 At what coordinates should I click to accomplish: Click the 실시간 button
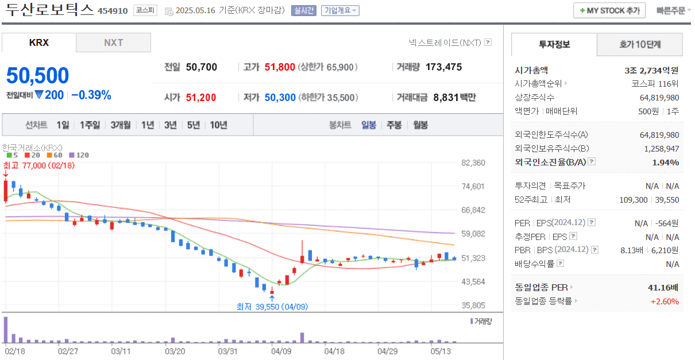[x=304, y=10]
